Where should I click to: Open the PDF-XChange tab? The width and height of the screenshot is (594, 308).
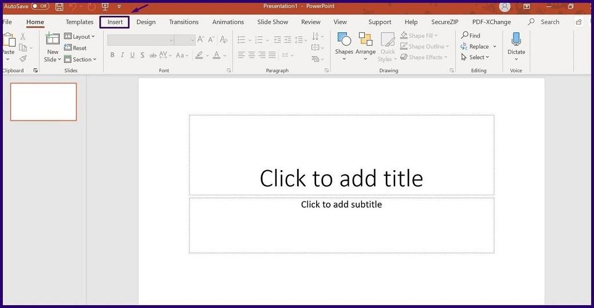click(491, 22)
